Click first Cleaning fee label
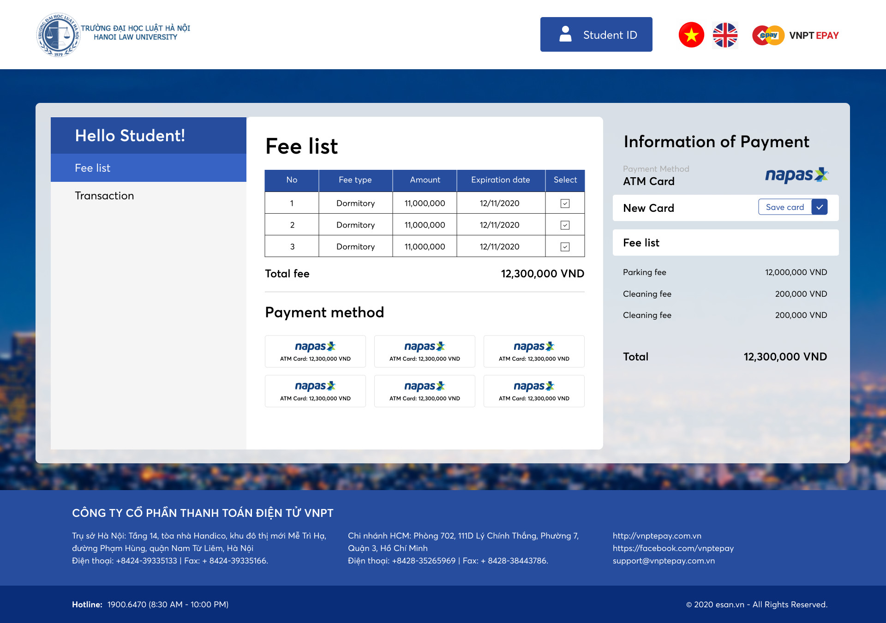Viewport: 886px width, 623px height. pos(647,294)
